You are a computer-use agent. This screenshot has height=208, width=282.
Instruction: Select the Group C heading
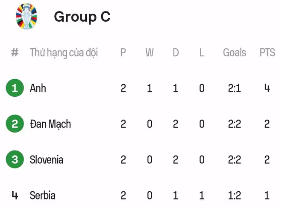(82, 17)
